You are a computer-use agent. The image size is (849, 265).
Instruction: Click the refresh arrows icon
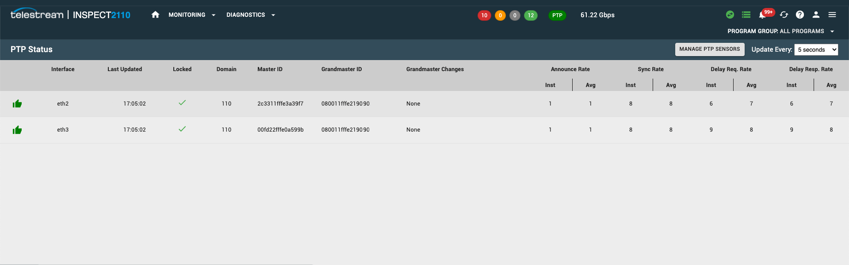click(784, 15)
